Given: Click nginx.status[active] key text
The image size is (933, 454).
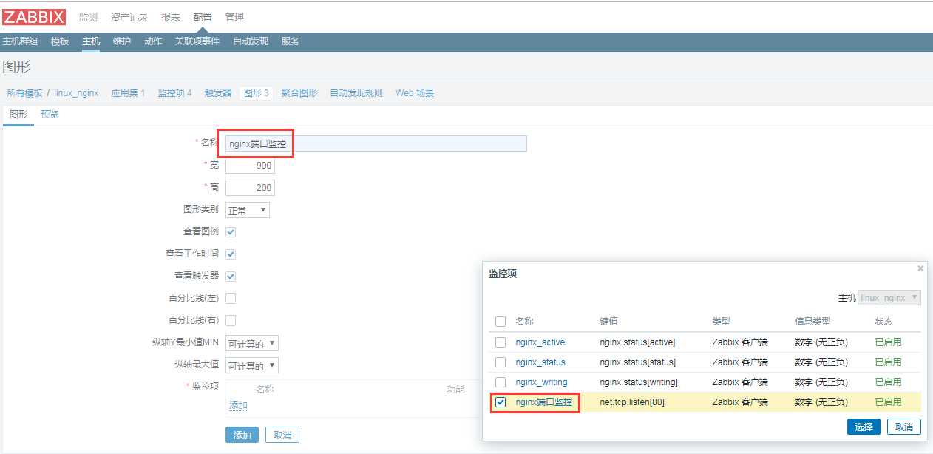Looking at the screenshot, I should (x=637, y=342).
